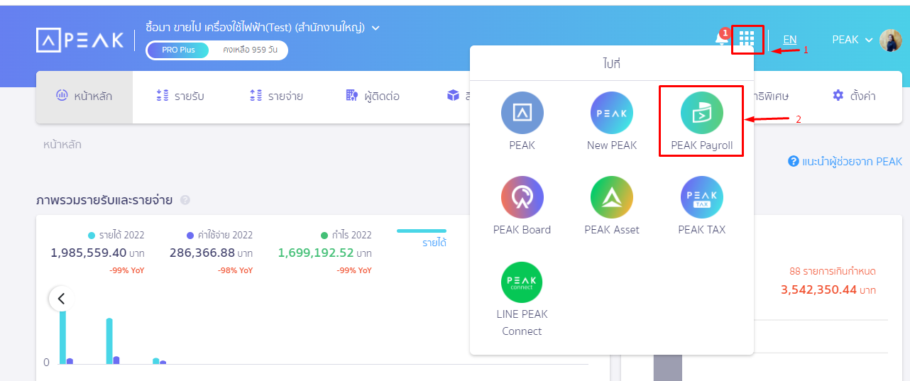Click the settings gear icon

[838, 95]
